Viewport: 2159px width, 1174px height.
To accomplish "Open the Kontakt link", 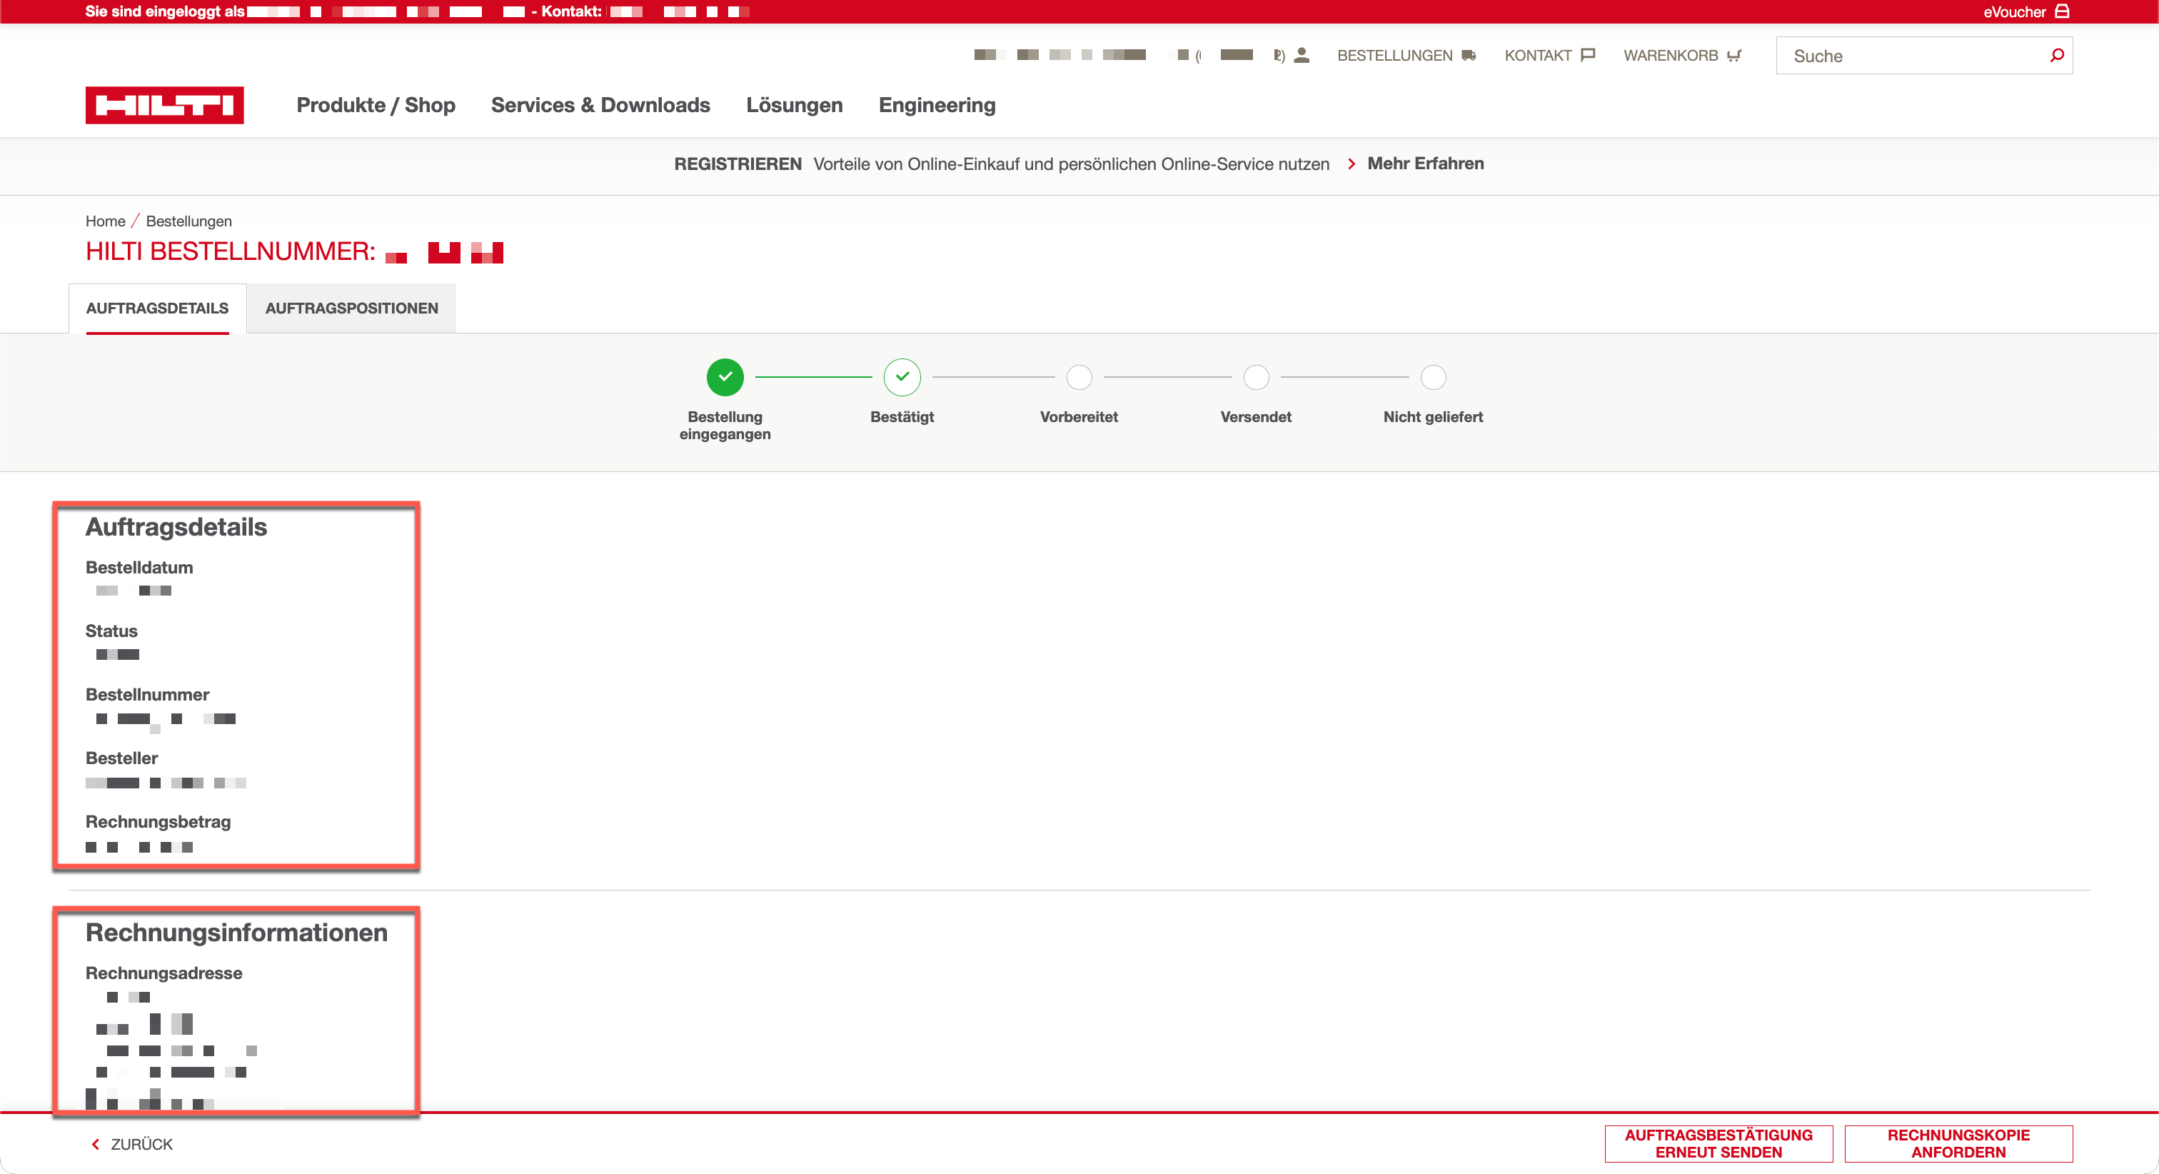I will click(1538, 56).
